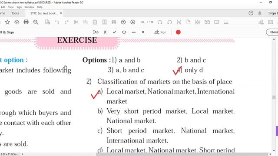This screenshot has height=156, width=278.
Task: Select the checkmark annotation tool
Action: click(x=115, y=32)
